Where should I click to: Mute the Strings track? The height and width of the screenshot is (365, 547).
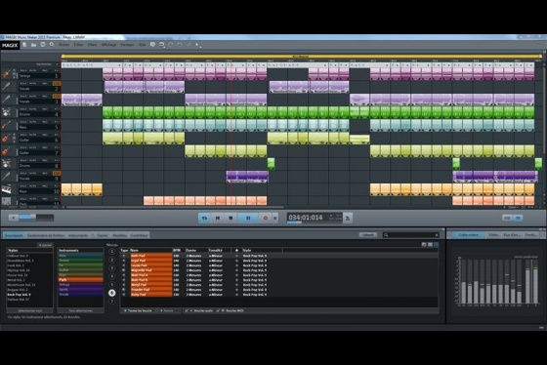coord(32,70)
